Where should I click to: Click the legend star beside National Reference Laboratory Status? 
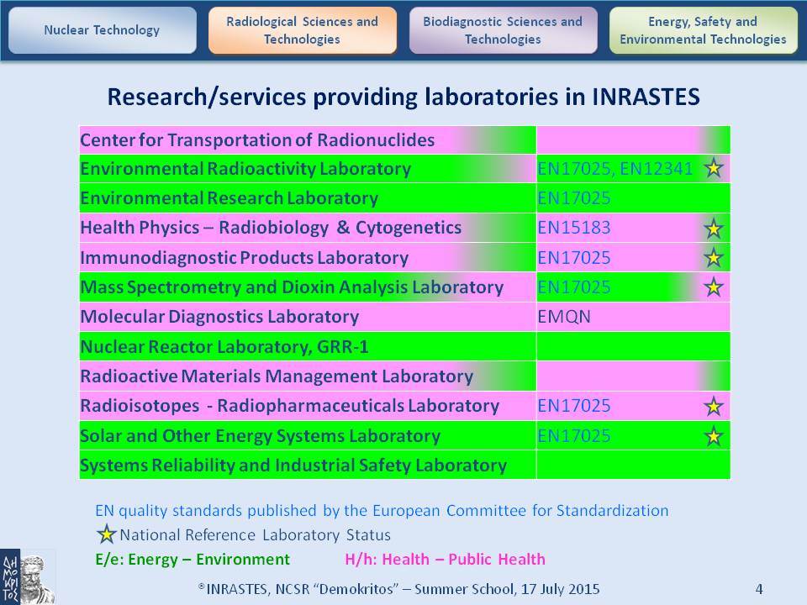click(x=107, y=534)
